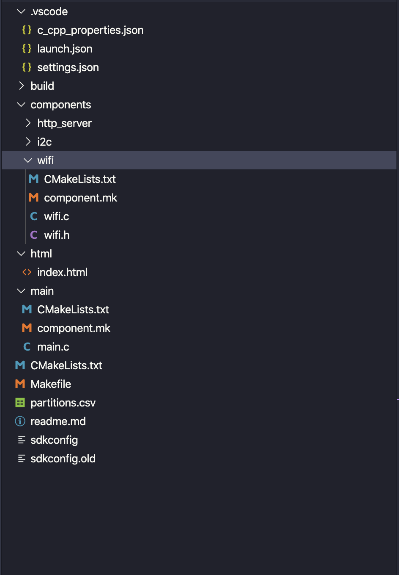Click the purple C icon for wifi.h

point(33,235)
